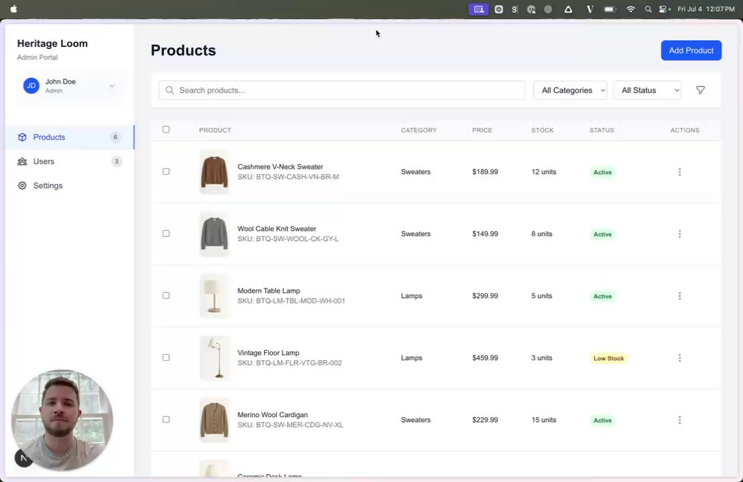
Task: Open Spotlight search in menu bar
Action: click(648, 9)
